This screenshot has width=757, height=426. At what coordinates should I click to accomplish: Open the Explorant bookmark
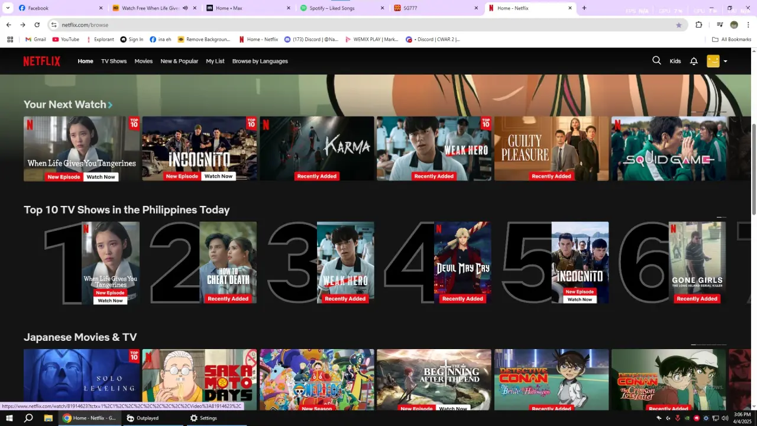[x=100, y=40]
